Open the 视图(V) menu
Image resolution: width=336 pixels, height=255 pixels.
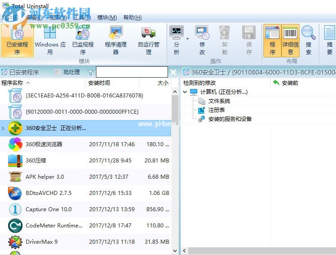tap(58, 18)
